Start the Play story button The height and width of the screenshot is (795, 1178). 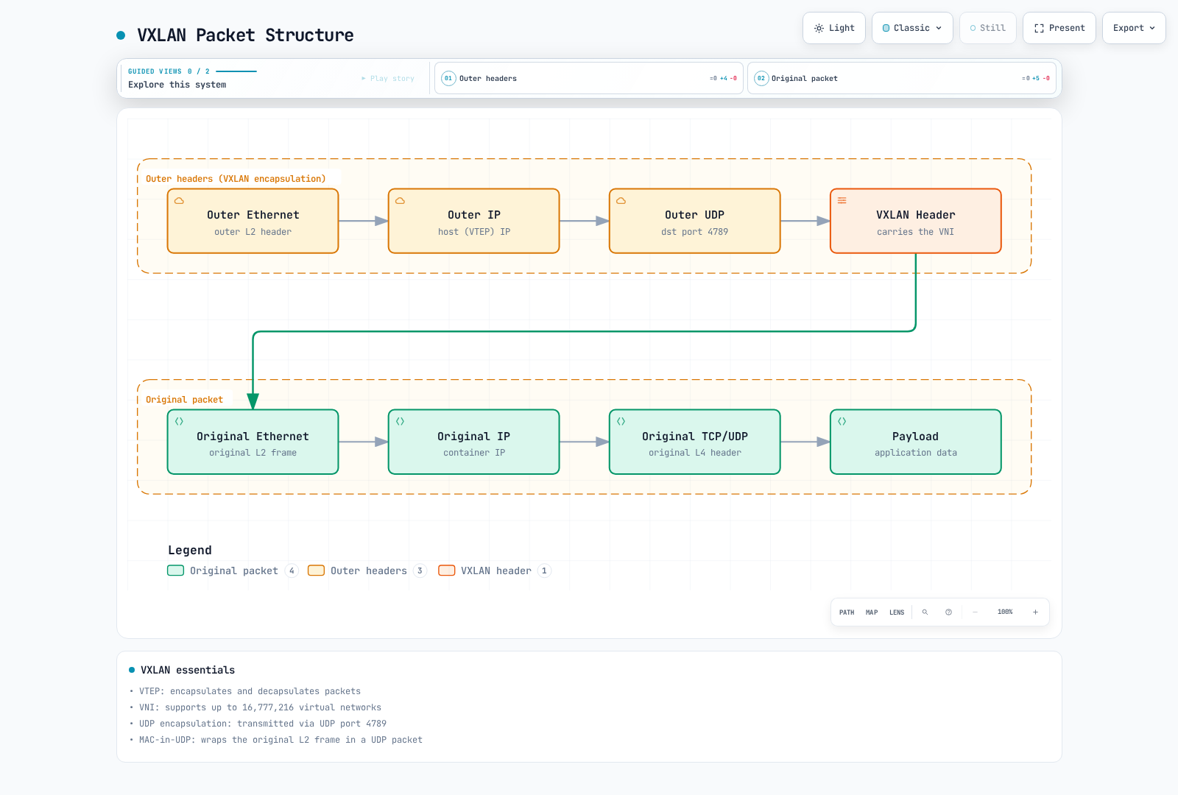388,78
